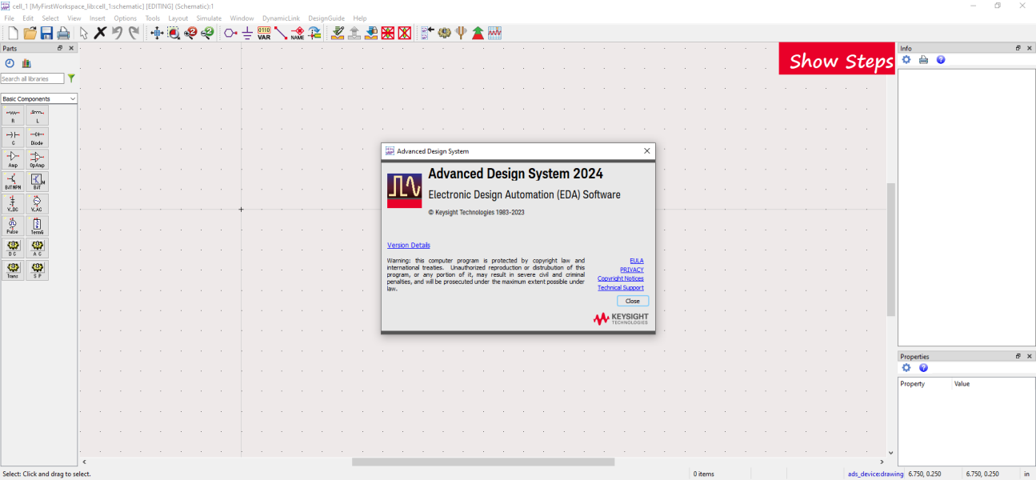The width and height of the screenshot is (1036, 480).
Task: Click the schematic horizontal scrollbar thumb
Action: pyautogui.click(x=483, y=462)
